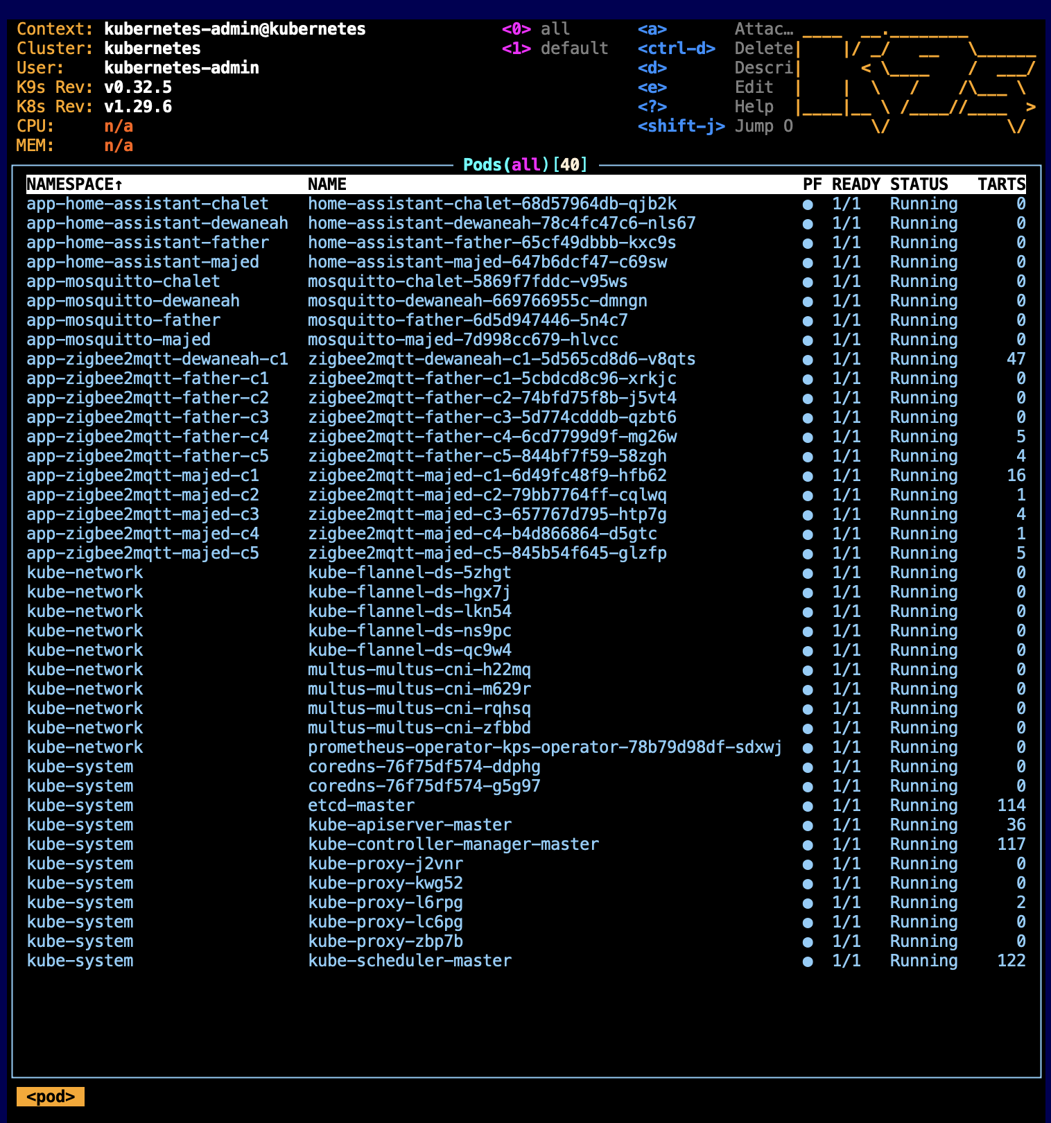This screenshot has height=1123, width=1051.
Task: Click the port-forward dot for etcd-master
Action: pos(808,806)
